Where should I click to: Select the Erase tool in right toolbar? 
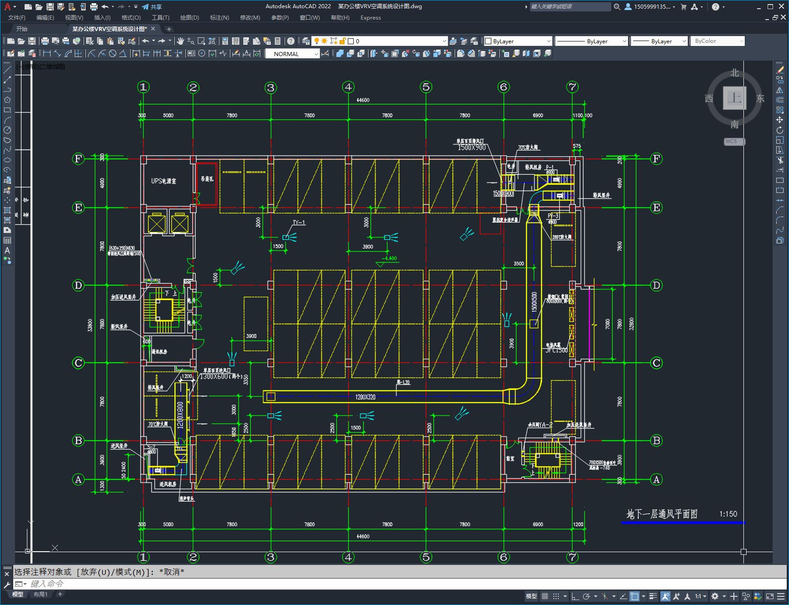780,70
